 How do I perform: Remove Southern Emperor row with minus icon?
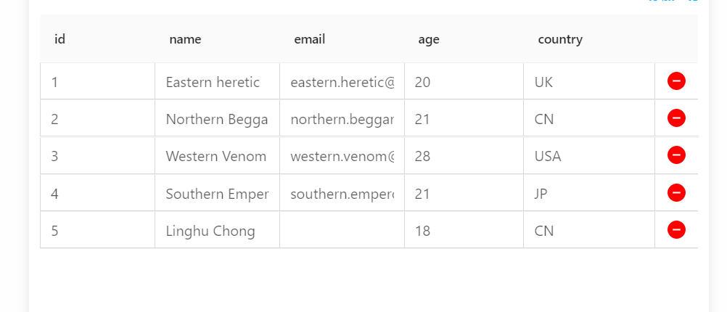pos(676,192)
